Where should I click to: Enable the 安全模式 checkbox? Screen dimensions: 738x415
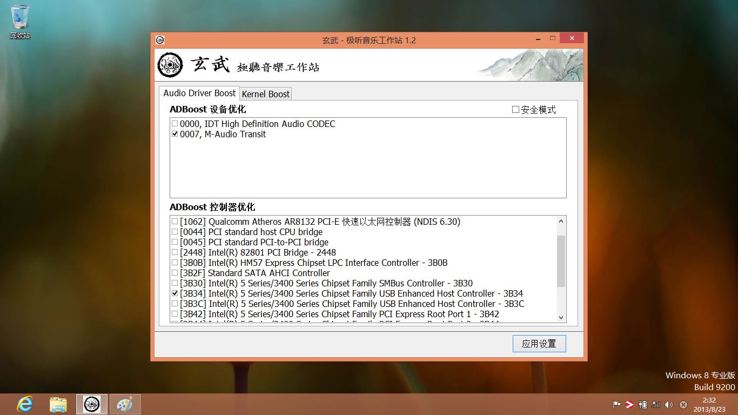pos(515,110)
